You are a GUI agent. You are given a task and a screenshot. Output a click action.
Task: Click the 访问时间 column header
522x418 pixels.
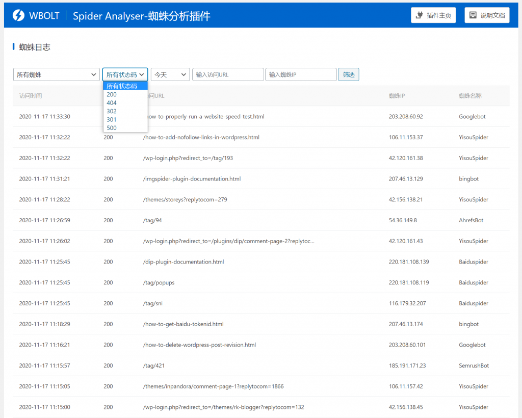click(x=31, y=96)
